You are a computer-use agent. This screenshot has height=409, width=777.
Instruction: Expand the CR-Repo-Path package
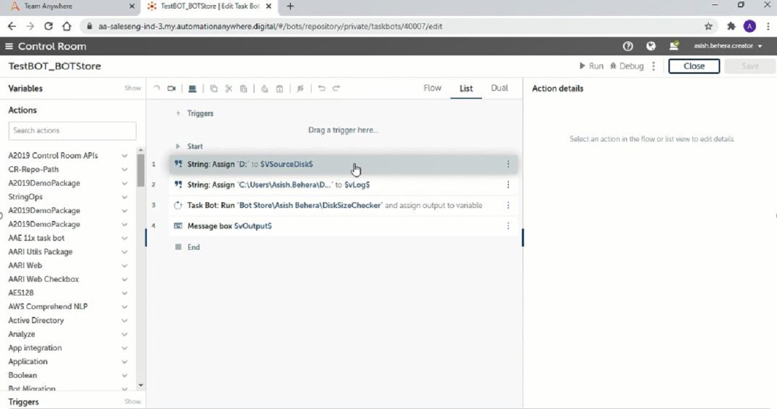click(x=124, y=169)
